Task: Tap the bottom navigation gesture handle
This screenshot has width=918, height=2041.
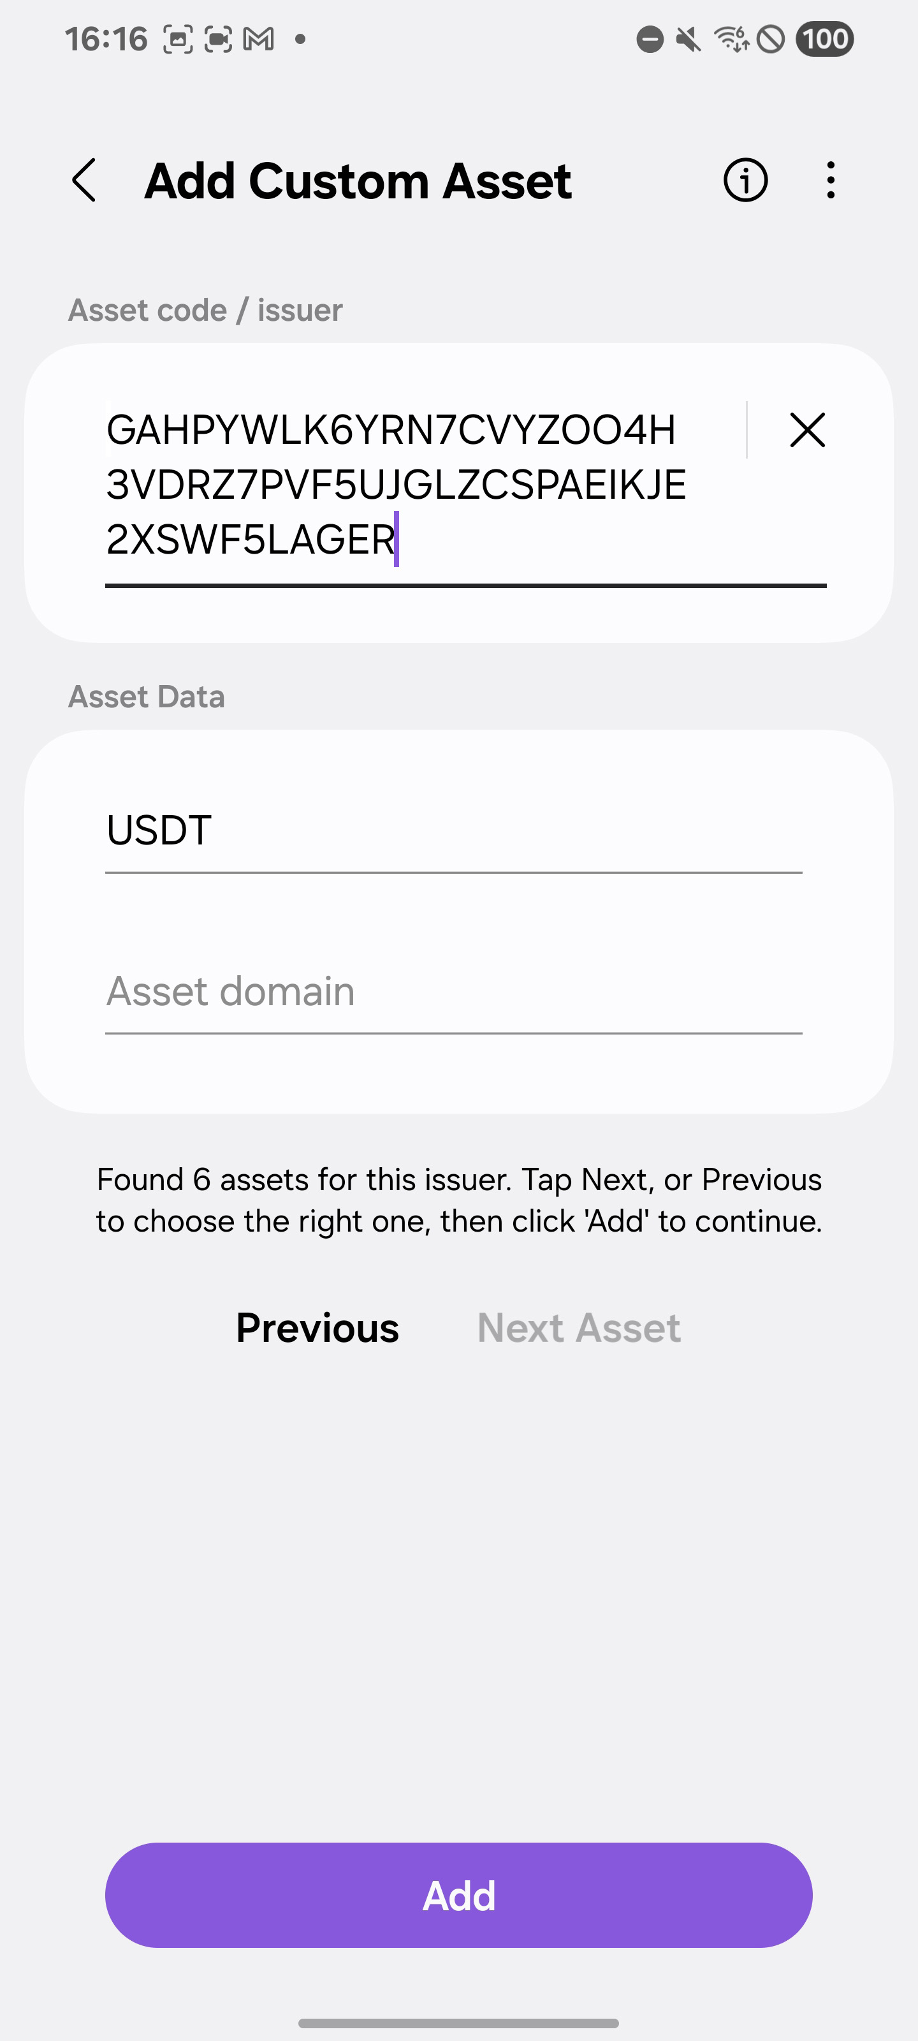Action: tap(458, 2023)
